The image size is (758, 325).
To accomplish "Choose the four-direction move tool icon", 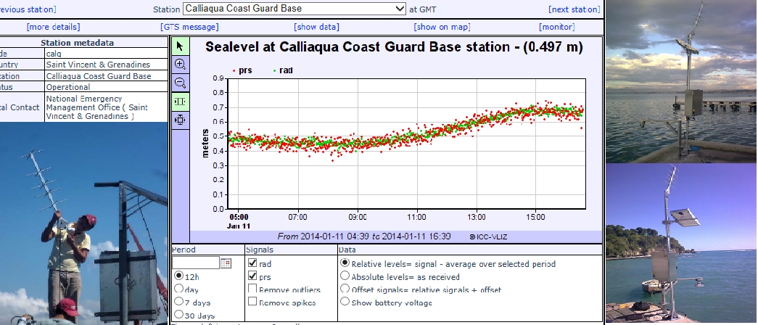I will 180,120.
